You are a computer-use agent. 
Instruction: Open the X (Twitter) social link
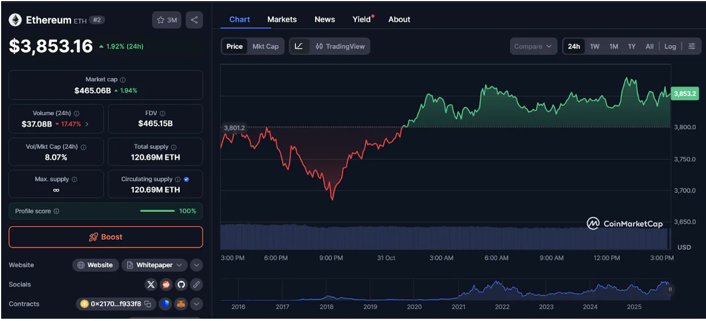(151, 284)
